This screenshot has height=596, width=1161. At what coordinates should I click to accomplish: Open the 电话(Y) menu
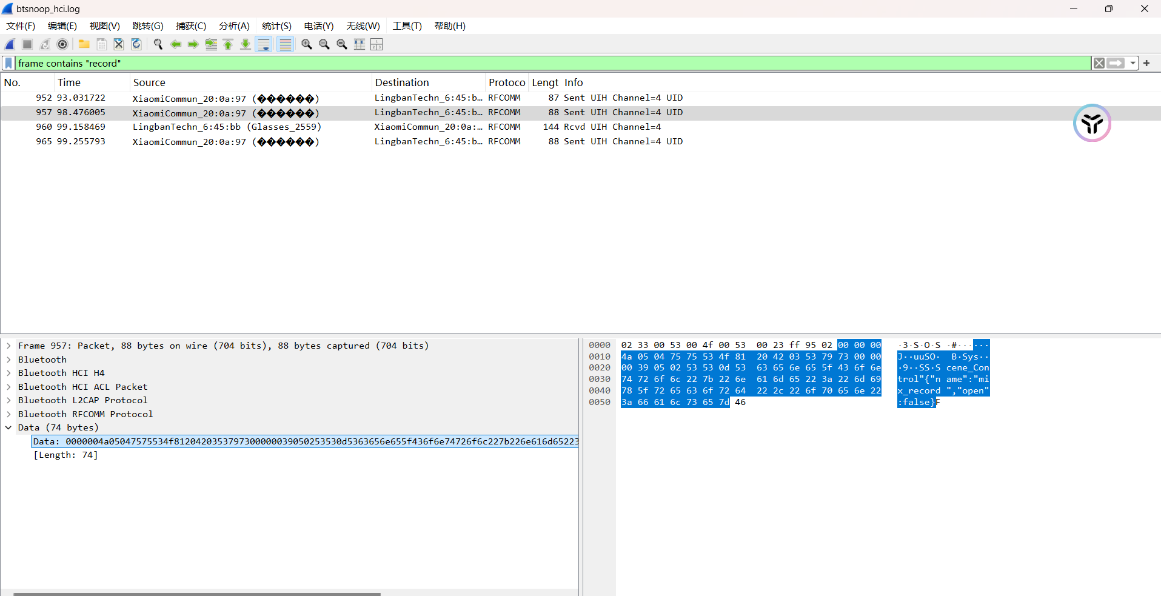pos(319,26)
